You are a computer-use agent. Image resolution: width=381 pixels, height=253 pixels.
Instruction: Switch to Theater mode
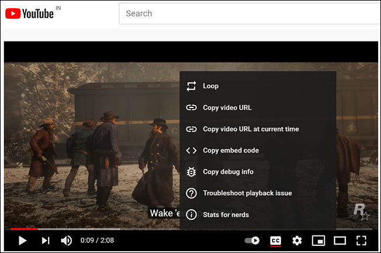coord(340,241)
